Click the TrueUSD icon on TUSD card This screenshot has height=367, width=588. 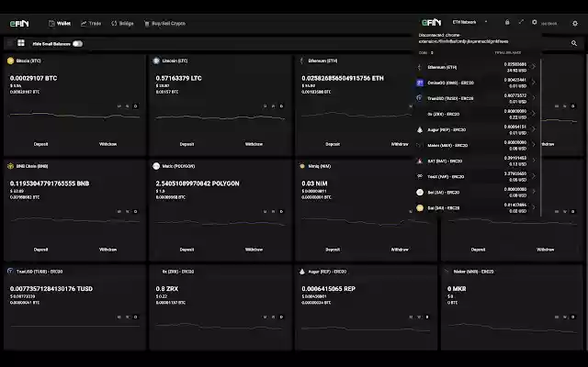pyautogui.click(x=10, y=272)
